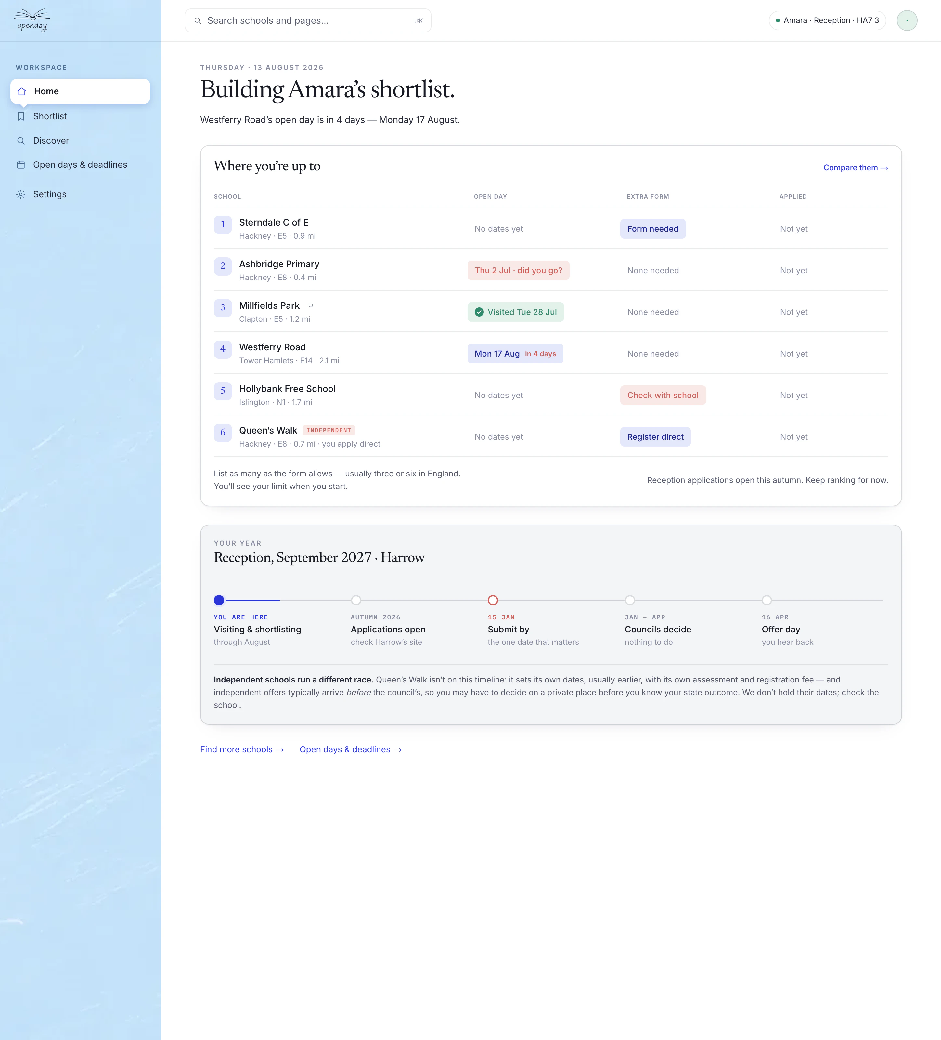Click the Find more schools link
Viewport: 941px width, 1040px height.
coord(242,749)
